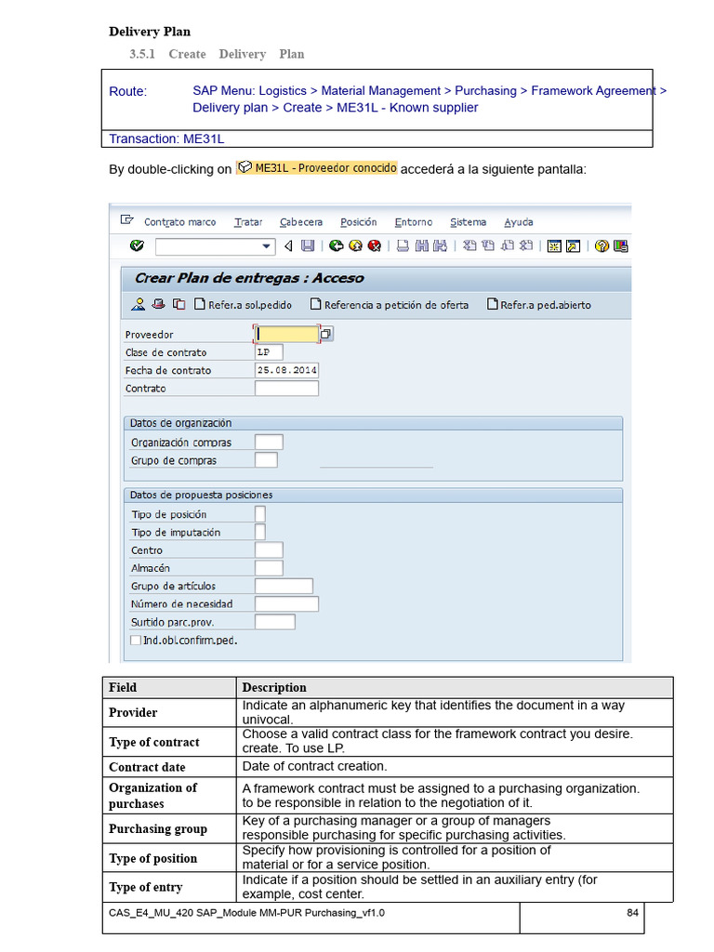Click the Proveedor input field
The height and width of the screenshot is (952, 714).
(286, 334)
